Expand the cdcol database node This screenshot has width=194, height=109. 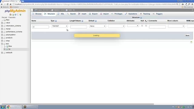2,23
